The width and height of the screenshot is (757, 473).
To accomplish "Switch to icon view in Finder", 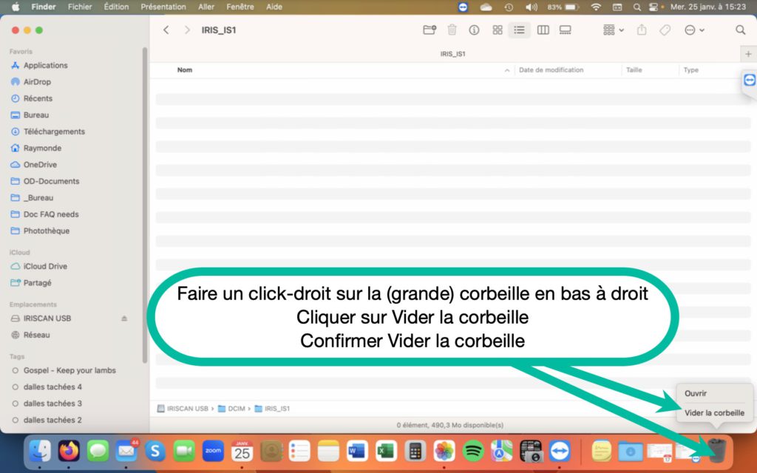I will [498, 30].
